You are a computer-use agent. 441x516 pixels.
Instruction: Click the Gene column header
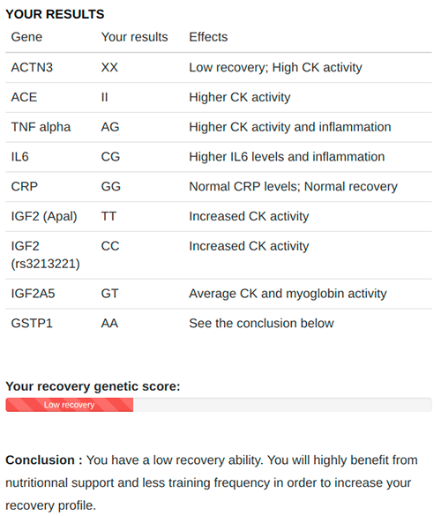pos(26,37)
